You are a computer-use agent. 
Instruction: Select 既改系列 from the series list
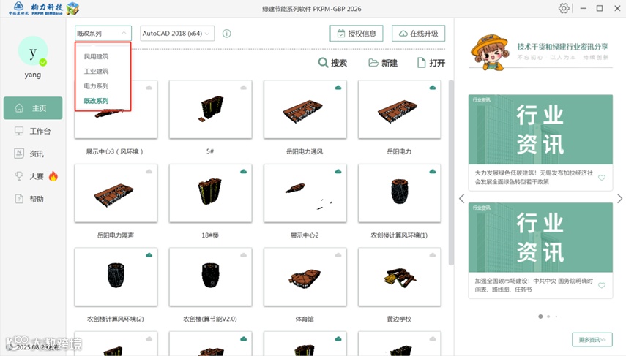(96, 100)
